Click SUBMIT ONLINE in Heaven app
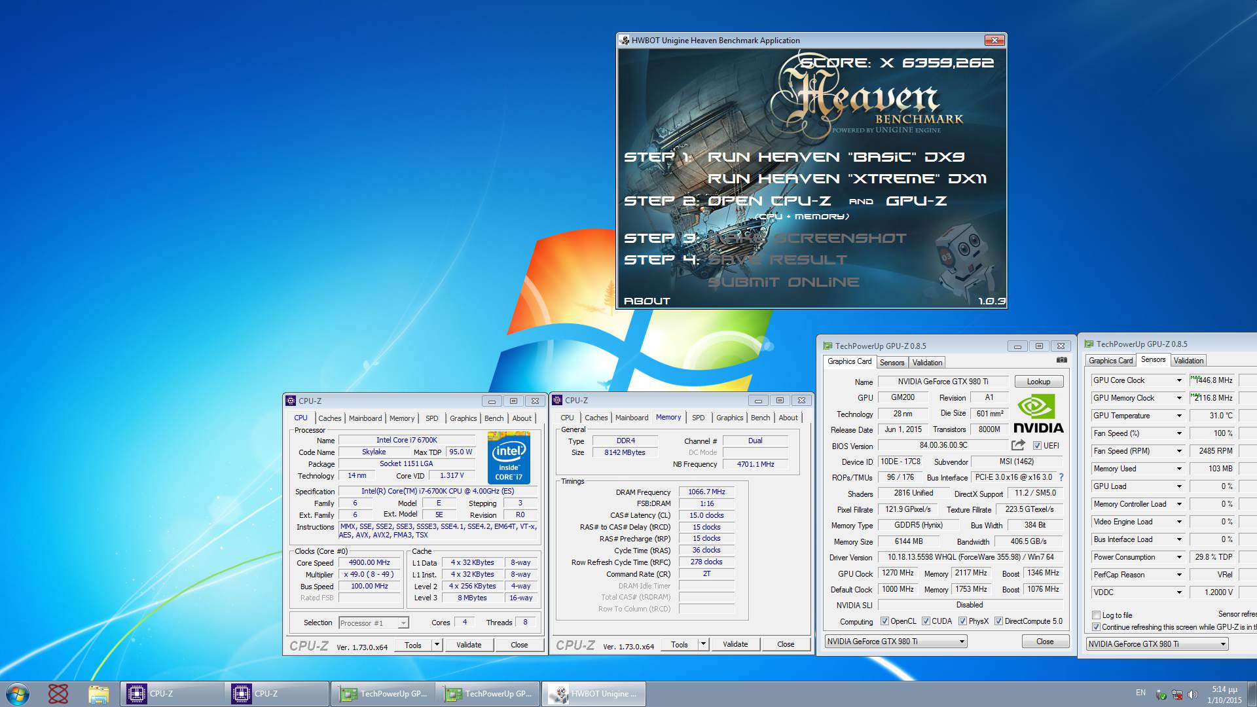 point(784,282)
